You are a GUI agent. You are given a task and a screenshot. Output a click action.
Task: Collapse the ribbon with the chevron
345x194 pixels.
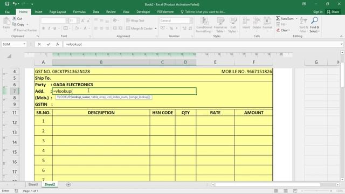click(x=341, y=36)
